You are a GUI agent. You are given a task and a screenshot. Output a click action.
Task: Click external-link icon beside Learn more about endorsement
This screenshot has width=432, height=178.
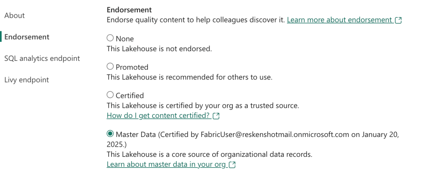click(398, 20)
